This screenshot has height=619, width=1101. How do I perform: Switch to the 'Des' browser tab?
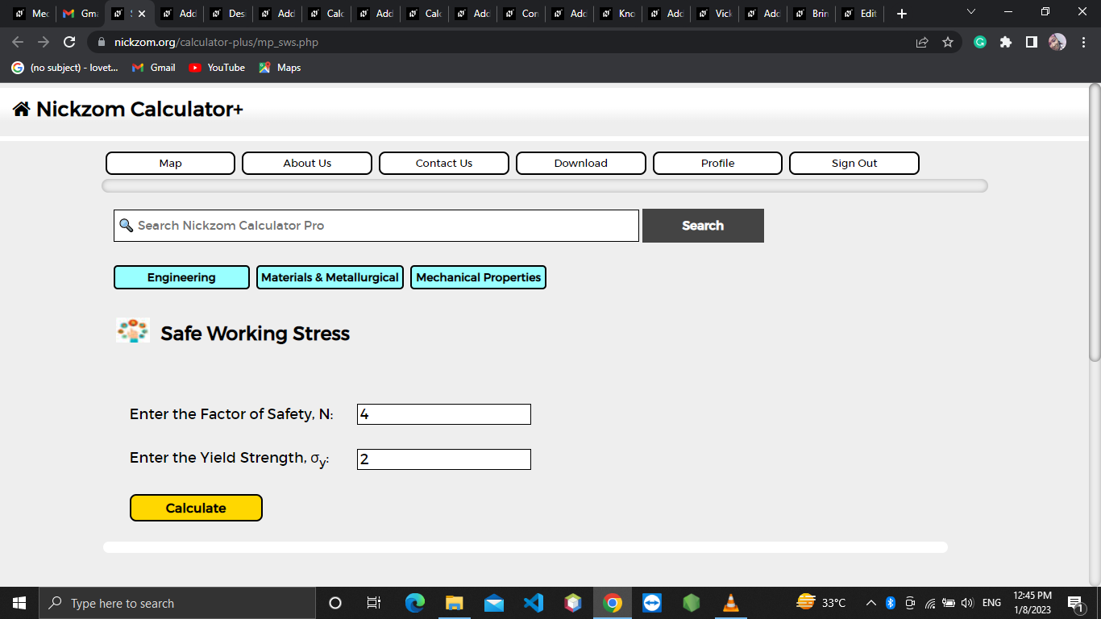coord(228,14)
